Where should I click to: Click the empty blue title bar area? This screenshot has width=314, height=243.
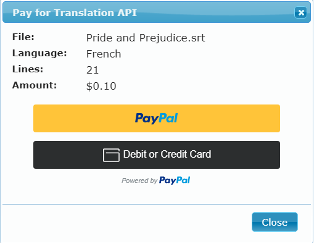tap(215, 13)
